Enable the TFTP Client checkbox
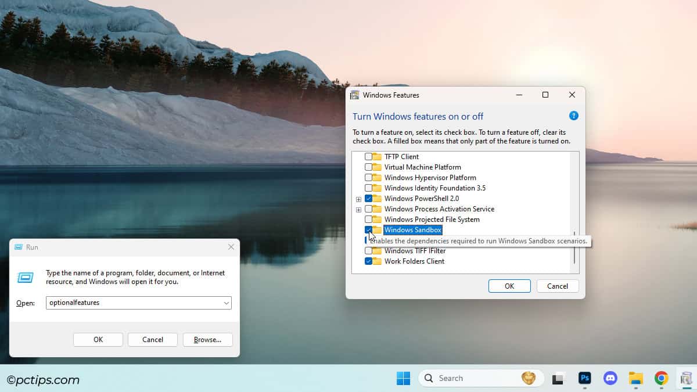Viewport: 697px width, 392px height. (368, 157)
